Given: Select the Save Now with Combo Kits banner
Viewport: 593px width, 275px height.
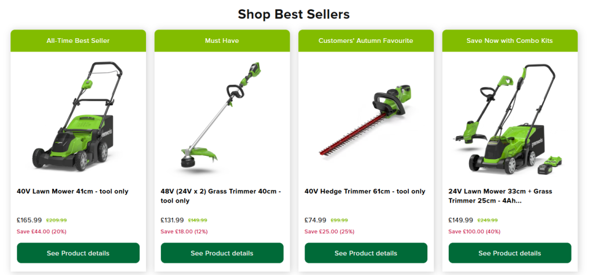Looking at the screenshot, I should [x=510, y=41].
